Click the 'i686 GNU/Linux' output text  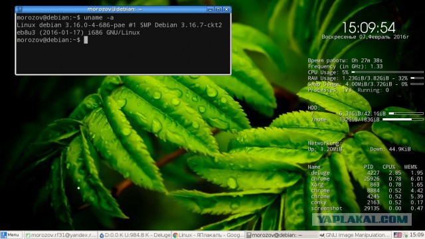tap(114, 33)
